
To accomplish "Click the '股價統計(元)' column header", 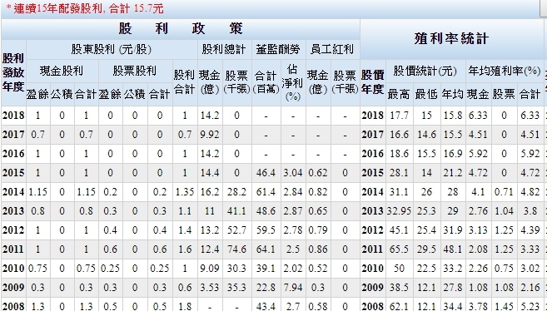I will [425, 71].
